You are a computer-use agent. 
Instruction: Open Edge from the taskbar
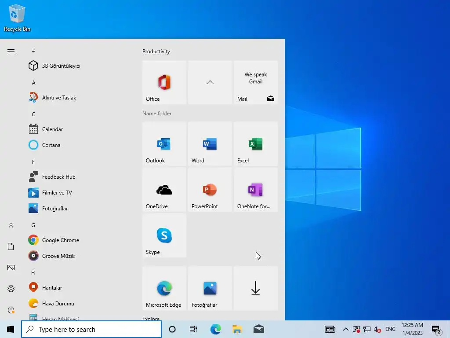[x=215, y=329]
